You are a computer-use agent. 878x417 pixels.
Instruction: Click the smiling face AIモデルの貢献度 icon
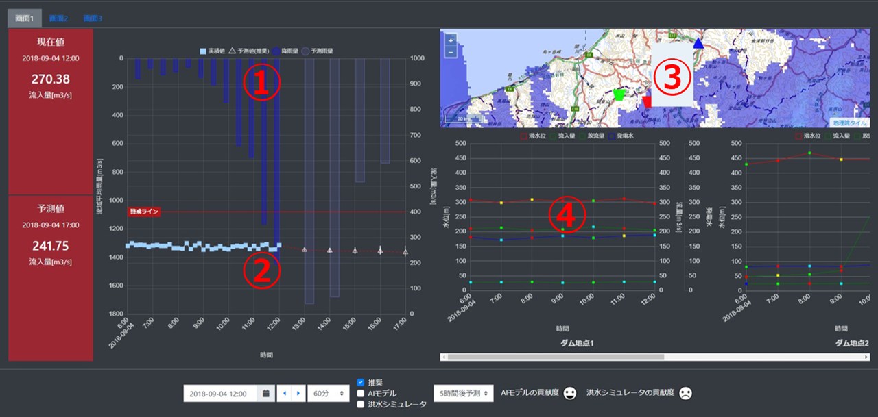(x=570, y=394)
